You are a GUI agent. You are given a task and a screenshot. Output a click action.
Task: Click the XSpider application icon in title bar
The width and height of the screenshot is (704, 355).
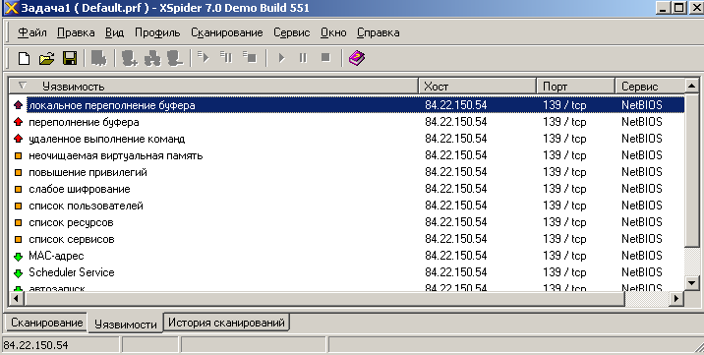pyautogui.click(x=11, y=8)
